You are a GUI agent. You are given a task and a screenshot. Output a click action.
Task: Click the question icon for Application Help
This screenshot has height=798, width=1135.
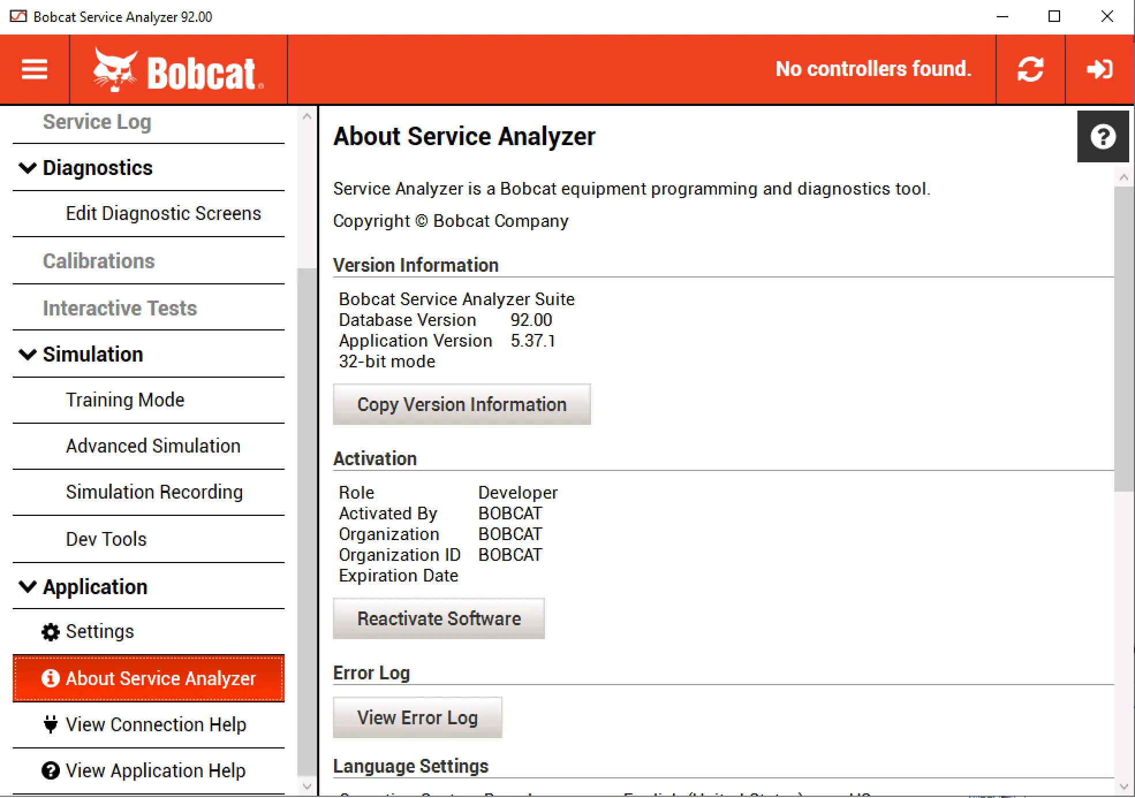(51, 770)
